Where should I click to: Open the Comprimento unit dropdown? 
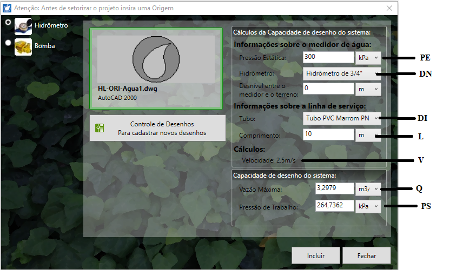pos(368,135)
